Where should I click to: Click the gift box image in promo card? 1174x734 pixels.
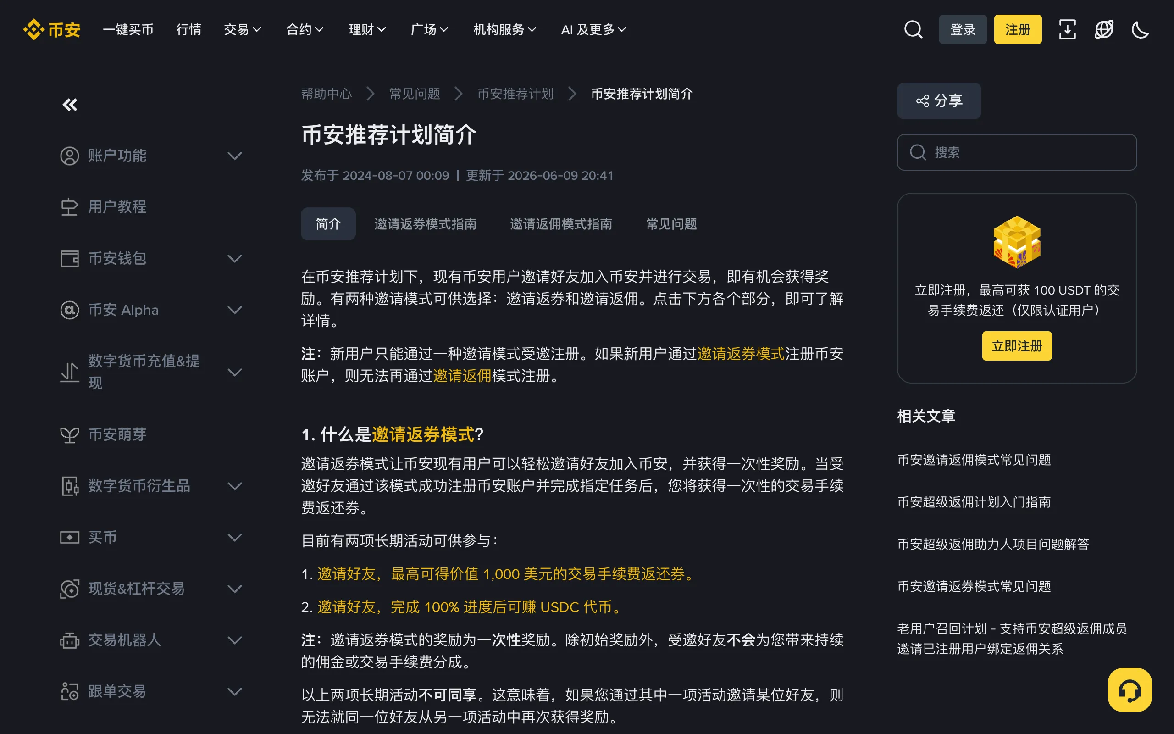pos(1017,242)
